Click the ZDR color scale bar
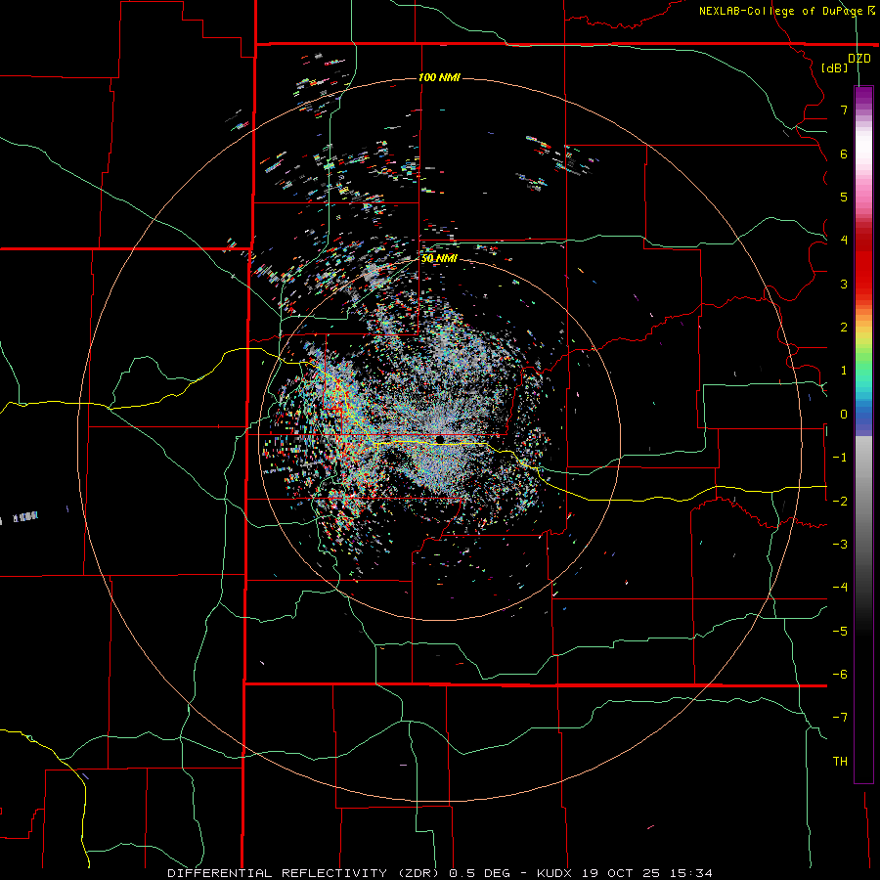The height and width of the screenshot is (880, 880). [863, 434]
